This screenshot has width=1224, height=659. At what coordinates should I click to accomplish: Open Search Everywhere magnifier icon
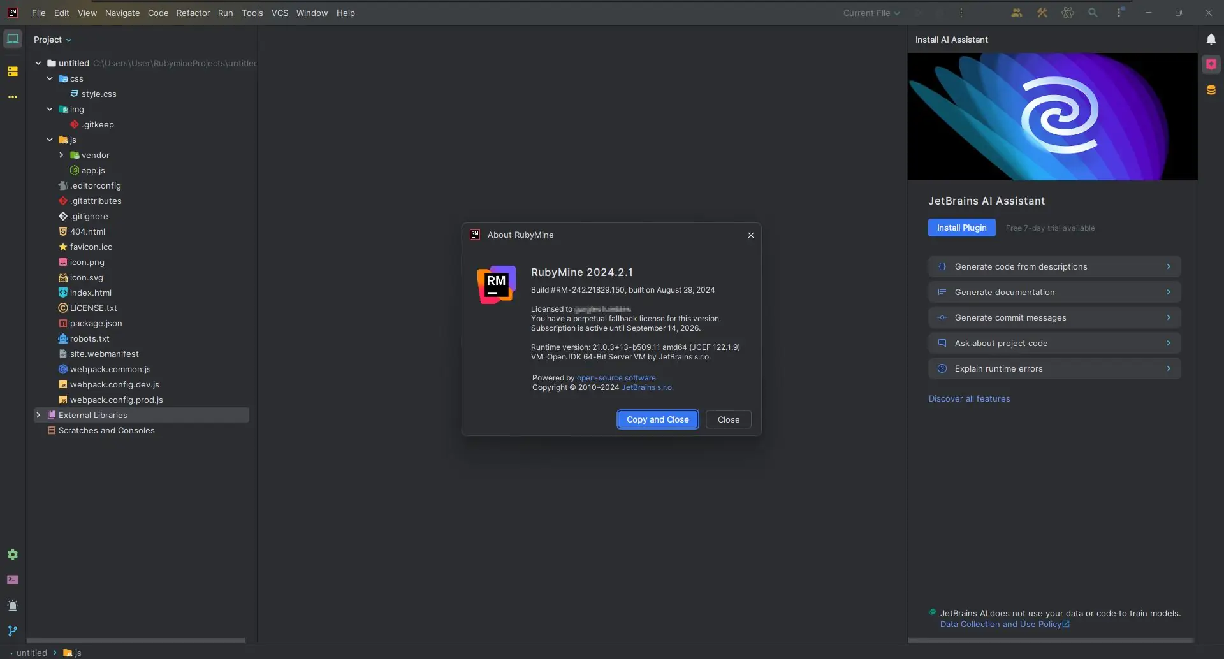(x=1093, y=13)
